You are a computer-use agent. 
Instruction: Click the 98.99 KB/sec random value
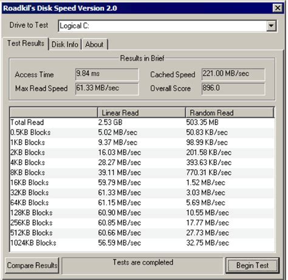pos(207,143)
